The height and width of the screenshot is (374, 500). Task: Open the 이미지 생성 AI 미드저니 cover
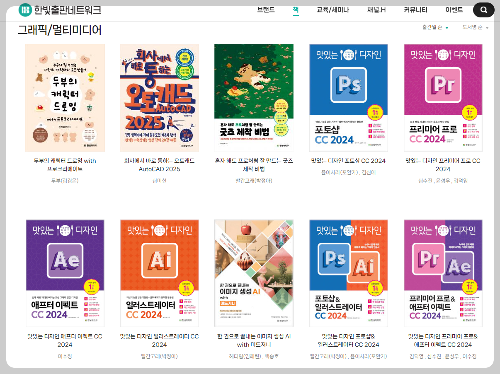pyautogui.click(x=254, y=273)
